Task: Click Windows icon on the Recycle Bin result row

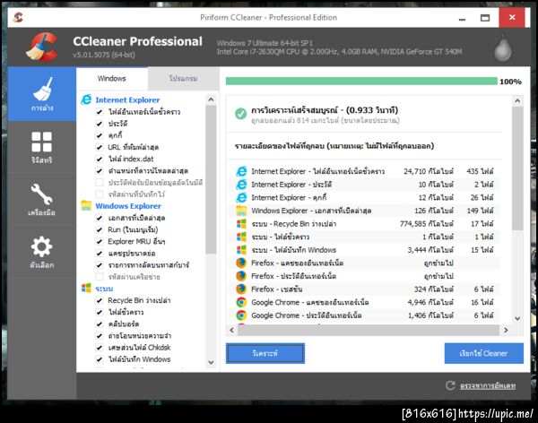Action: click(x=241, y=224)
